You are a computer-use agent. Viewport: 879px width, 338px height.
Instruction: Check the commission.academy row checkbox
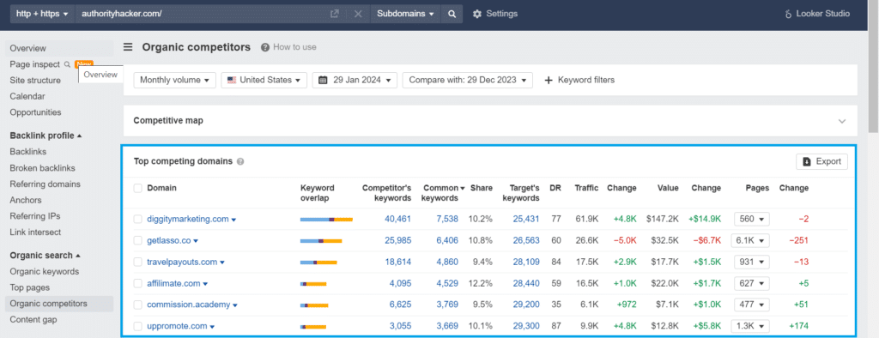(138, 305)
